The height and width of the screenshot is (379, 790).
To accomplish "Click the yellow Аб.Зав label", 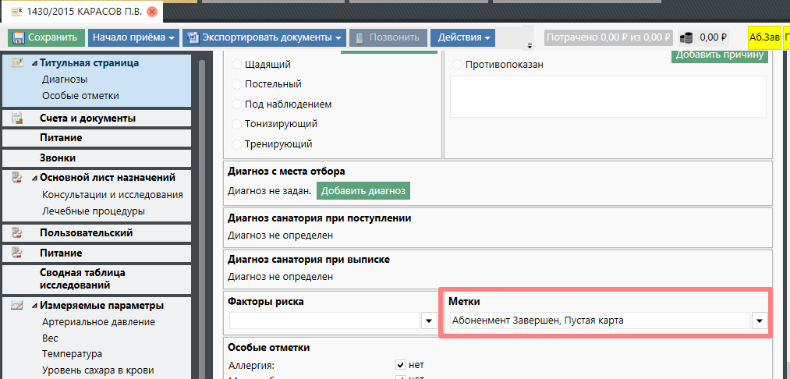I will 764,37.
